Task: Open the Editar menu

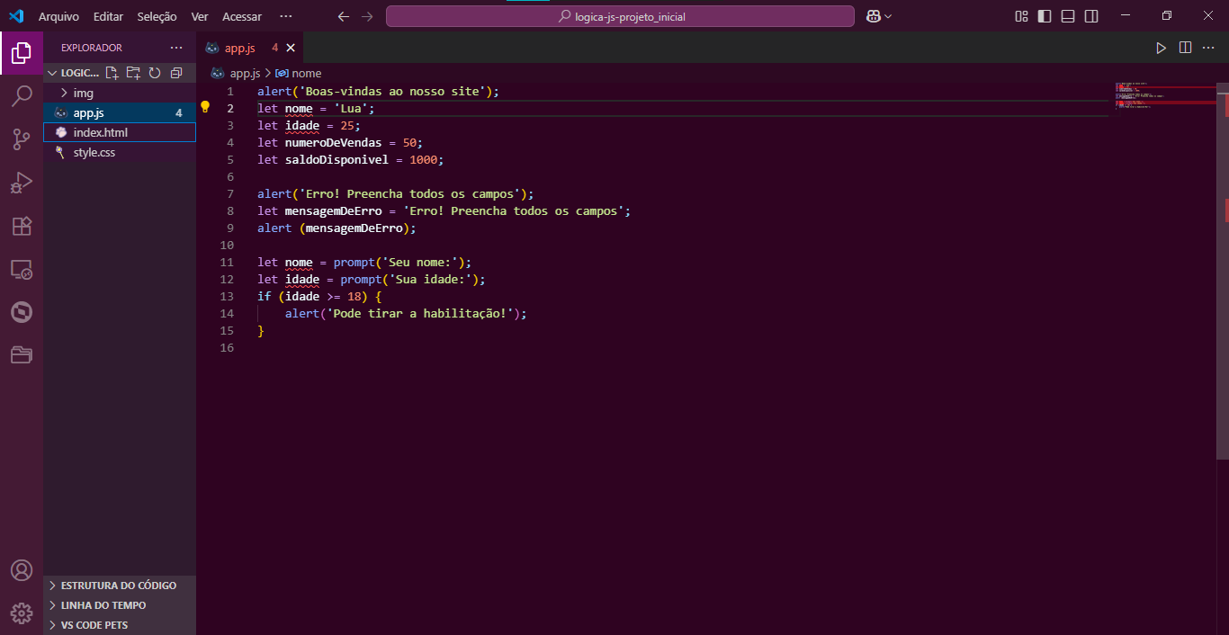Action: point(108,16)
